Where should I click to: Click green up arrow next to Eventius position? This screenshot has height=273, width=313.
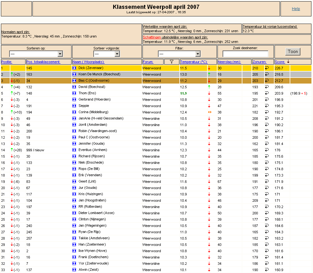tap(12, 150)
